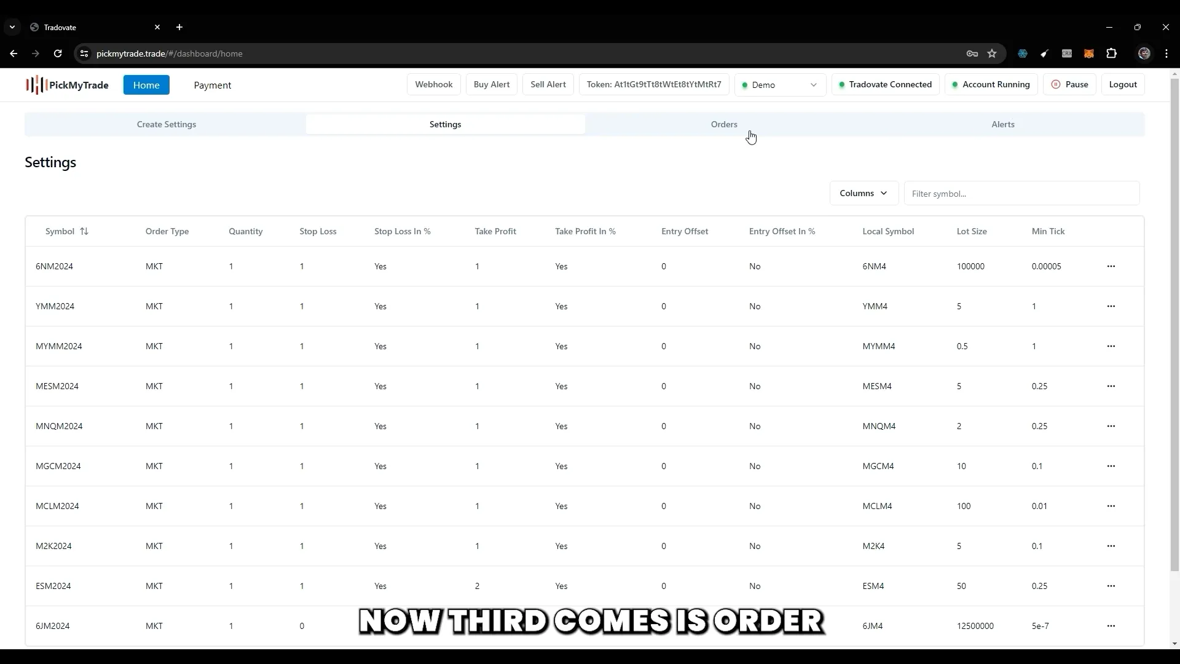Image resolution: width=1180 pixels, height=664 pixels.
Task: Expand the Demo account dropdown
Action: [813, 84]
